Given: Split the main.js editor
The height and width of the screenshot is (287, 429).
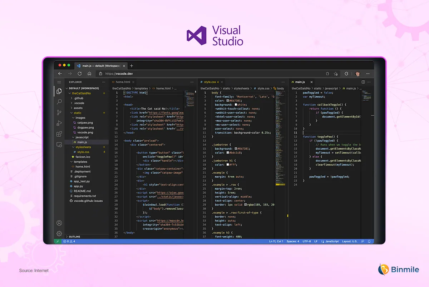Looking at the screenshot, I should (363, 82).
